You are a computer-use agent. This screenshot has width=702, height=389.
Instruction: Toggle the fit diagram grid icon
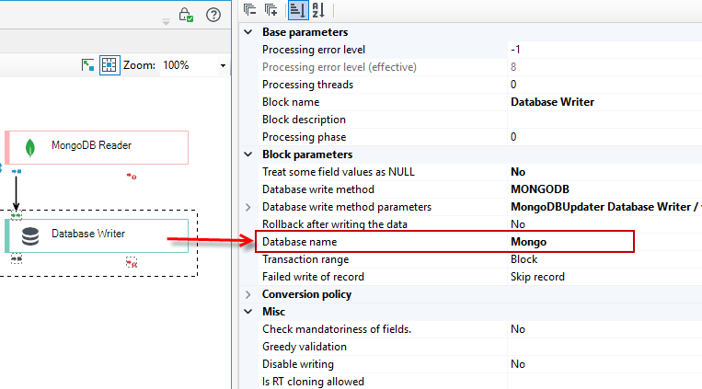coord(109,65)
